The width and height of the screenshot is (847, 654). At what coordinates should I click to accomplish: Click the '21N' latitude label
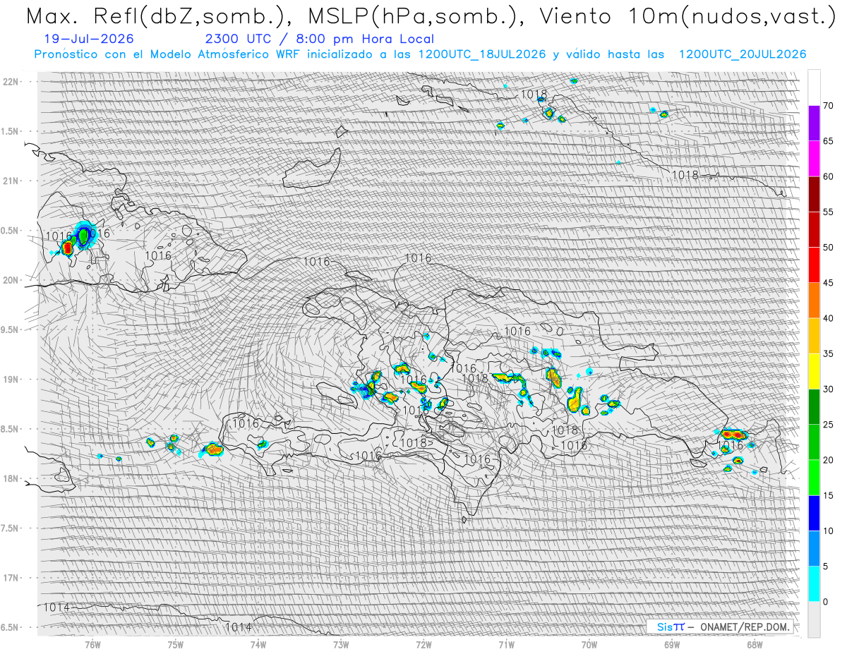10,181
